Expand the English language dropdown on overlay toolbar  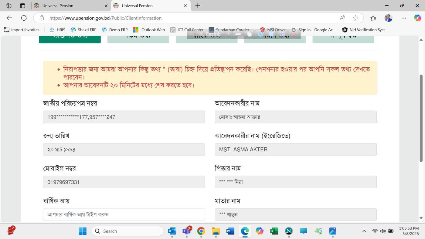click(228, 34)
